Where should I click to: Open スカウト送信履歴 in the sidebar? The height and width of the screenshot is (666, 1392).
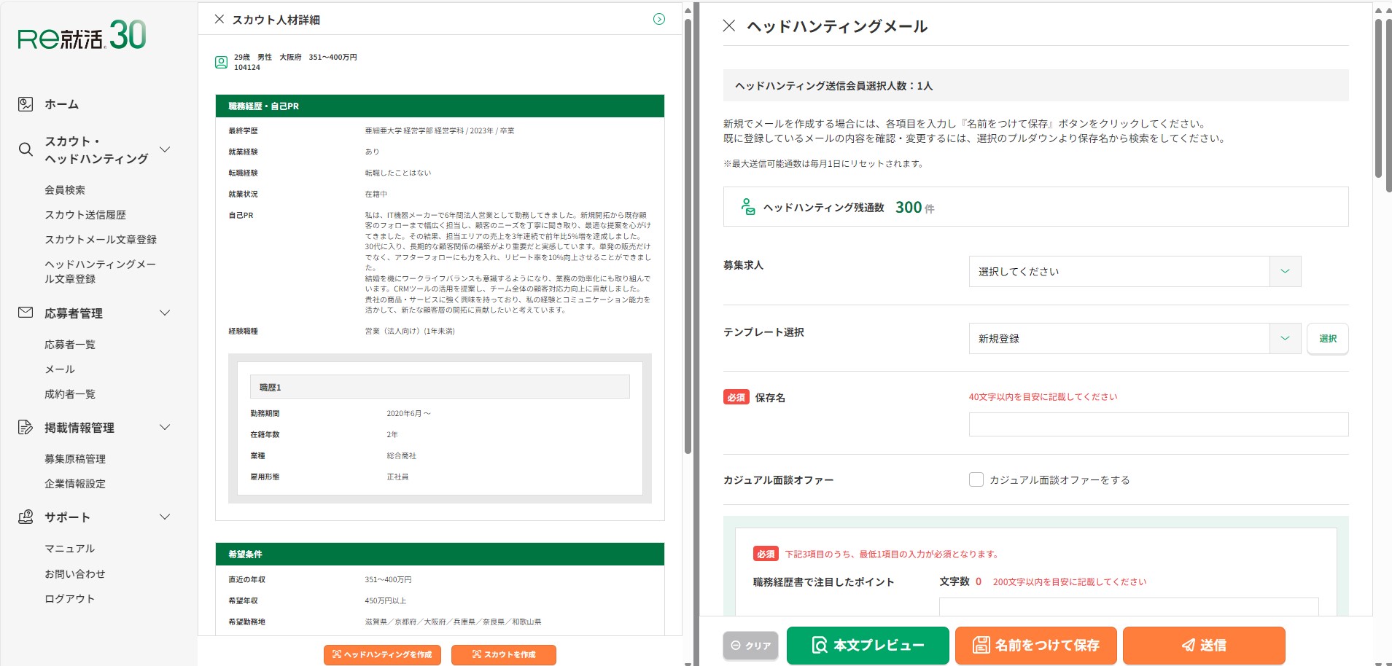[x=85, y=214]
